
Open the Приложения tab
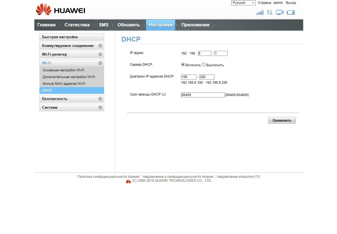tap(196, 25)
